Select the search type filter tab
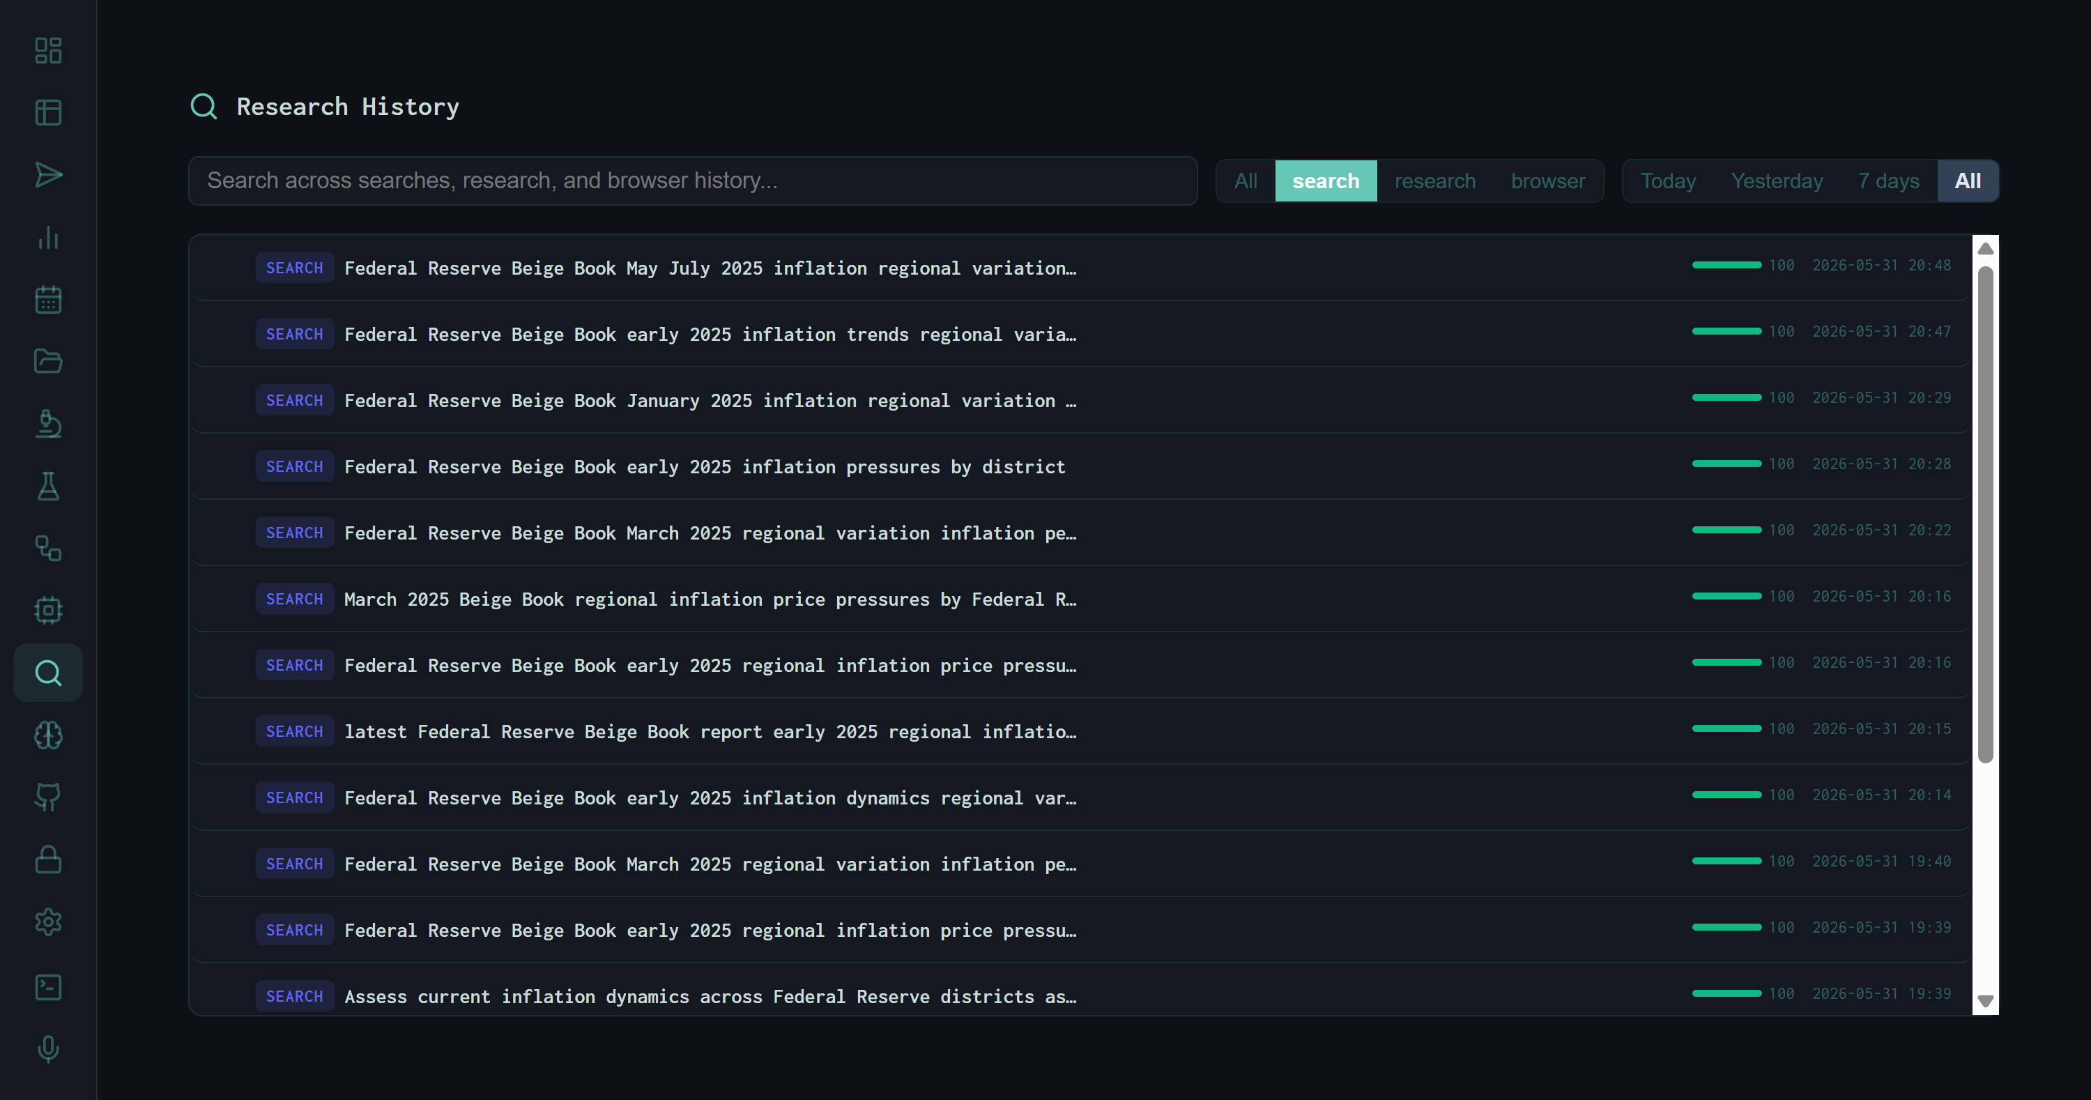 pos(1326,181)
